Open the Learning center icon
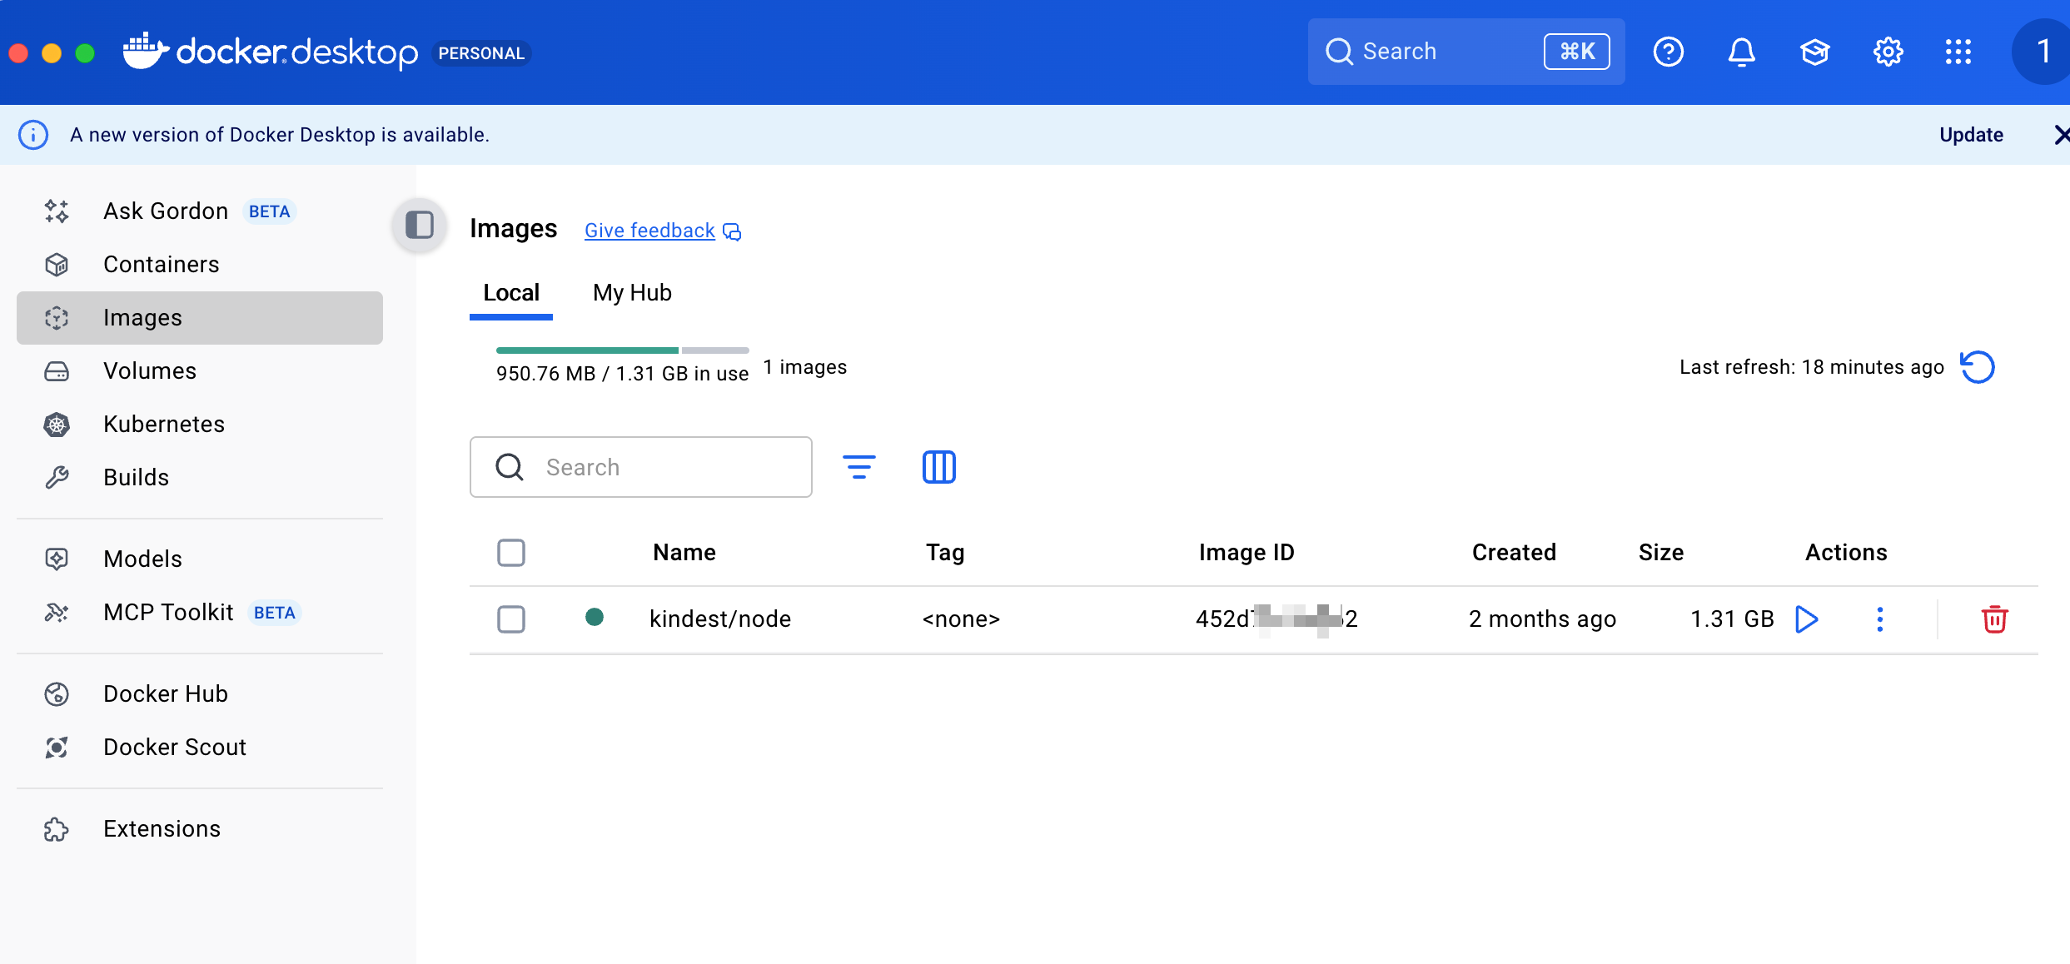 (x=1814, y=52)
